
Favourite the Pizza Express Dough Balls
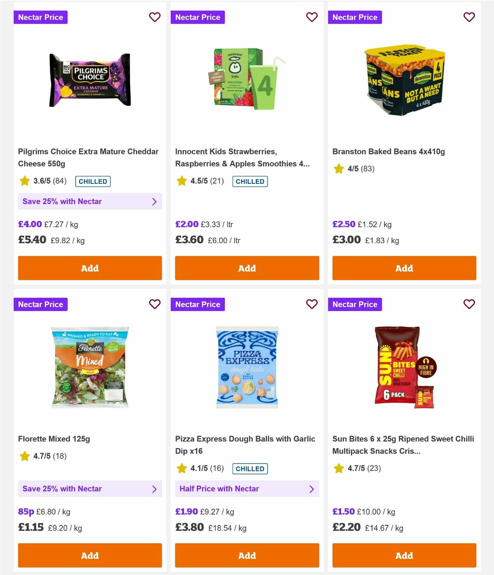tap(312, 304)
